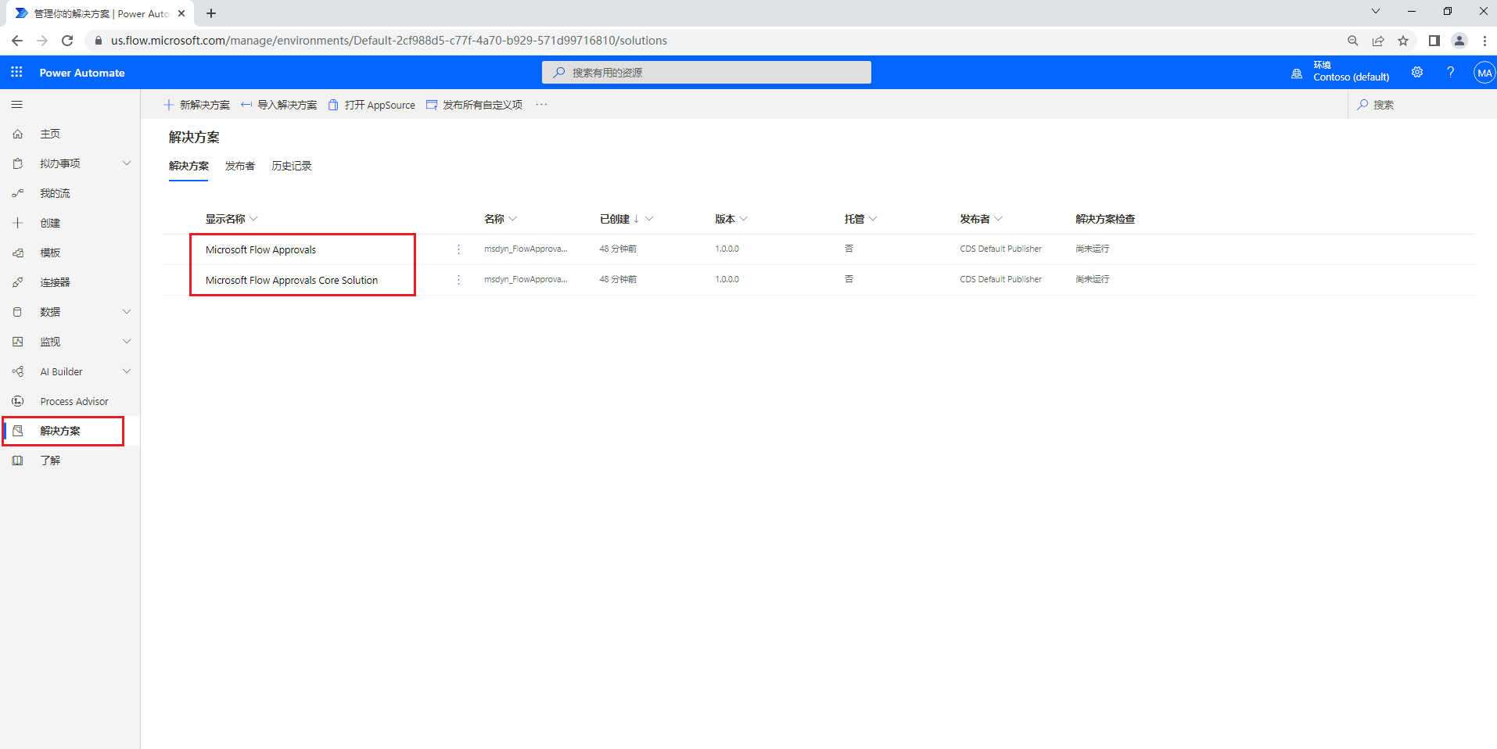Image resolution: width=1497 pixels, height=749 pixels.
Task: Click the database icon beside 数据
Action: pos(17,312)
